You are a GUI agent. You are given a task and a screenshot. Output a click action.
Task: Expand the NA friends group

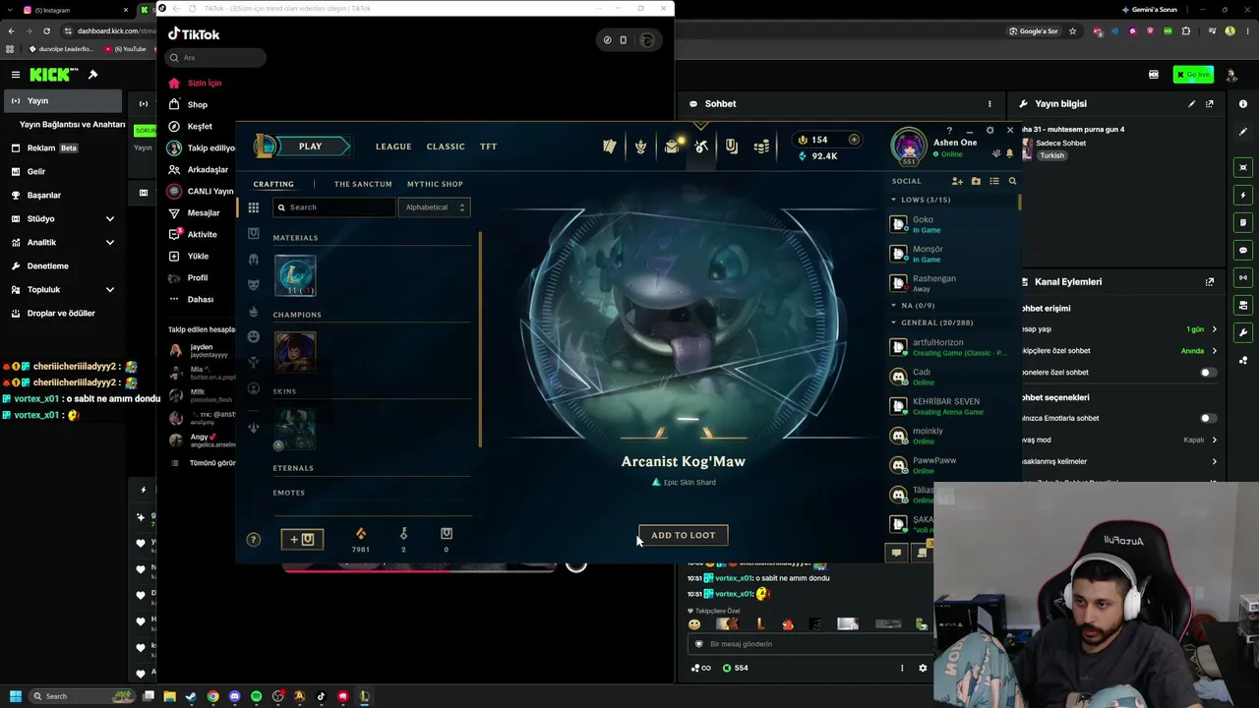pyautogui.click(x=894, y=306)
